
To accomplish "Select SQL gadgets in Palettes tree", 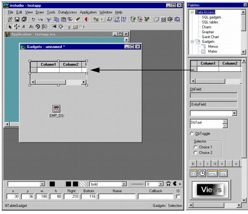I will click(x=211, y=17).
